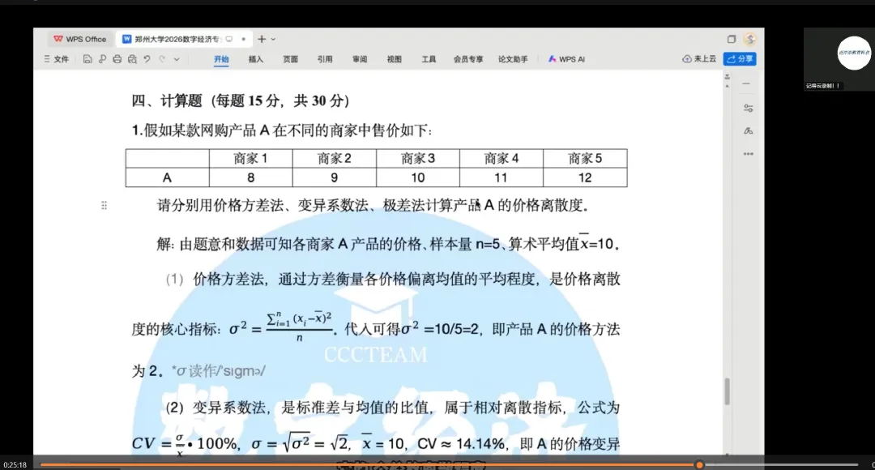875x470 pixels.
Task: Switch to the 视图 ribbon tab
Action: coord(395,59)
